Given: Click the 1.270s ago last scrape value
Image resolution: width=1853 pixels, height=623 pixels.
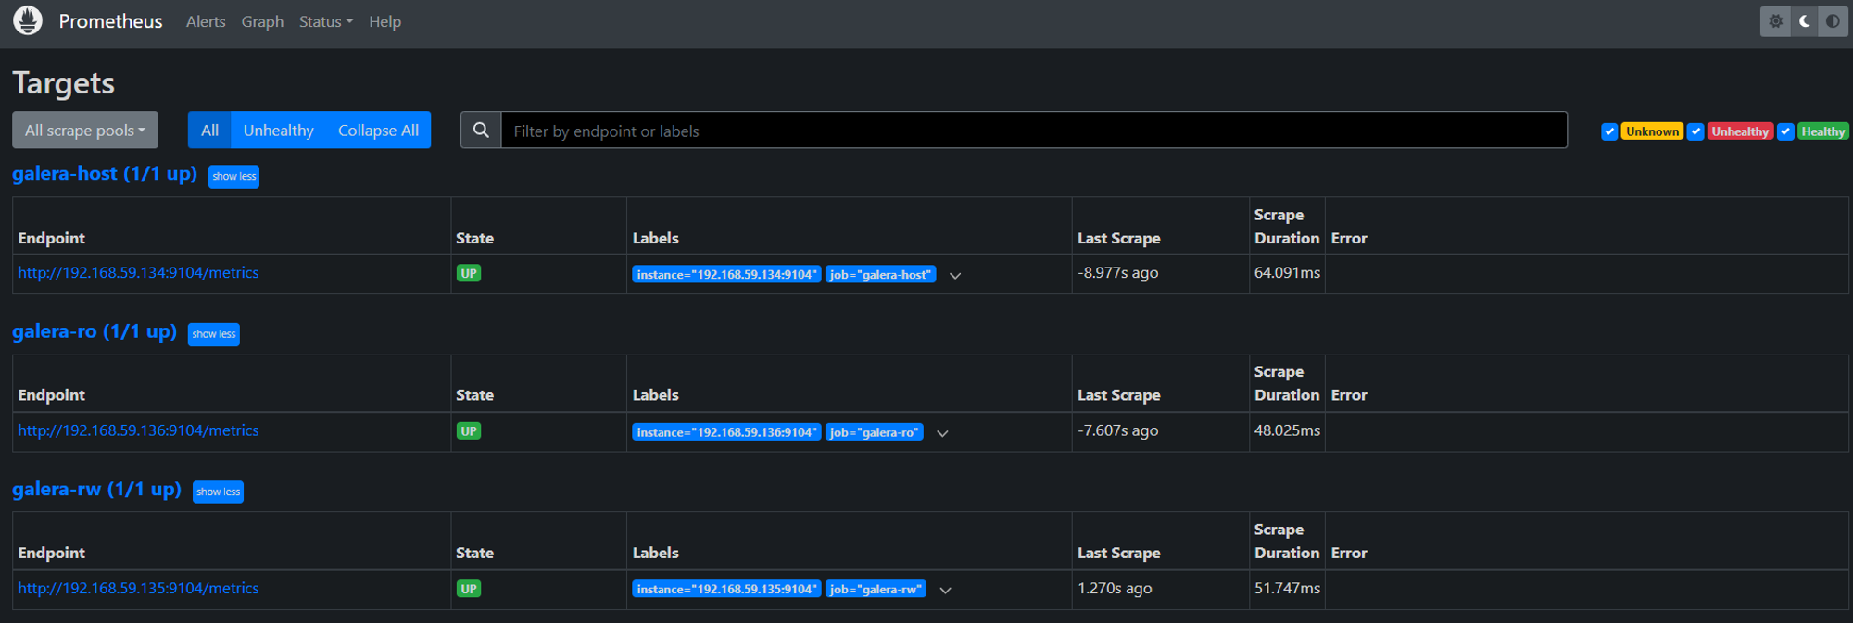Looking at the screenshot, I should click(x=1115, y=589).
